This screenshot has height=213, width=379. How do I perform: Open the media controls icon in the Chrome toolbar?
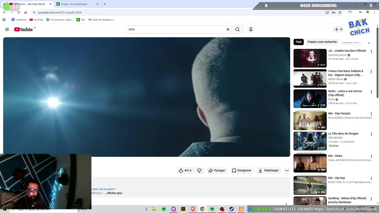pyautogui.click(x=360, y=12)
